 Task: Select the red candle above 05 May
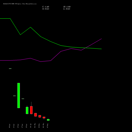[40, 116]
